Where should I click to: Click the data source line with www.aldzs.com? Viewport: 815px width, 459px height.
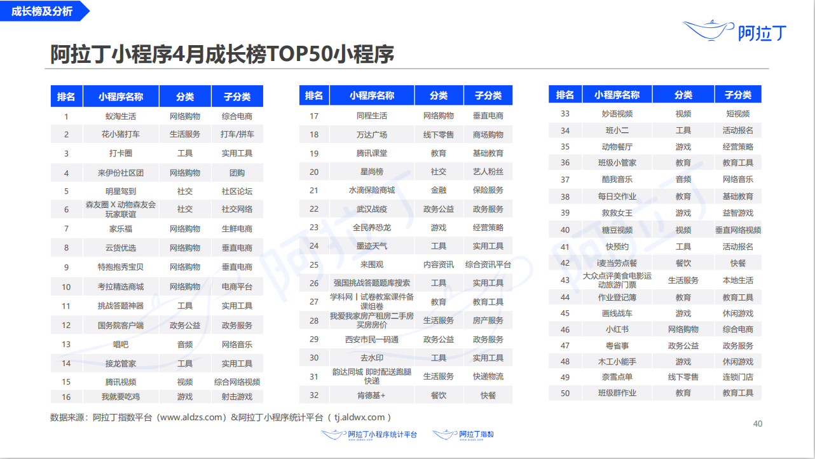pyautogui.click(x=221, y=417)
